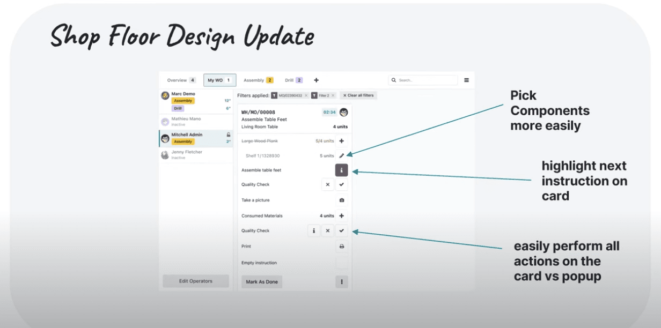
Task: Click the Edit Operators button
Action: [x=196, y=281]
